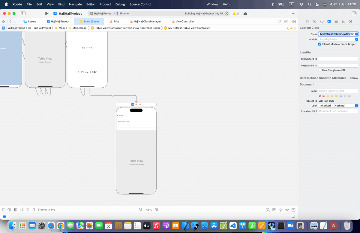
Task: Go forward in editor history
Action: coord(15,22)
